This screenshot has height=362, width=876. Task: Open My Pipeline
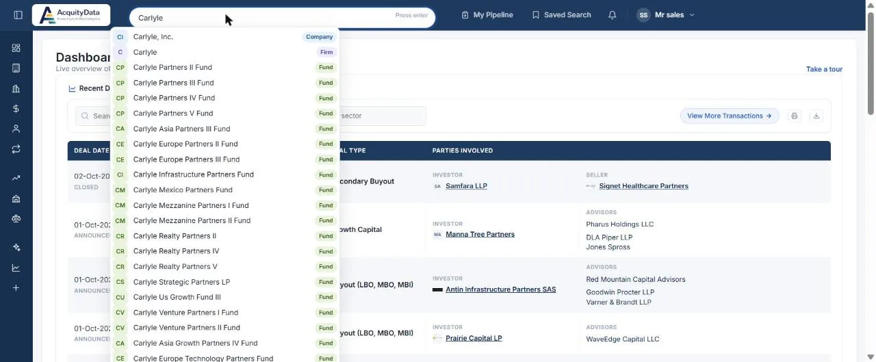[487, 15]
